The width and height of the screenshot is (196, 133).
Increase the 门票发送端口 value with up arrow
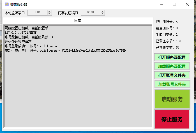click(103, 11)
